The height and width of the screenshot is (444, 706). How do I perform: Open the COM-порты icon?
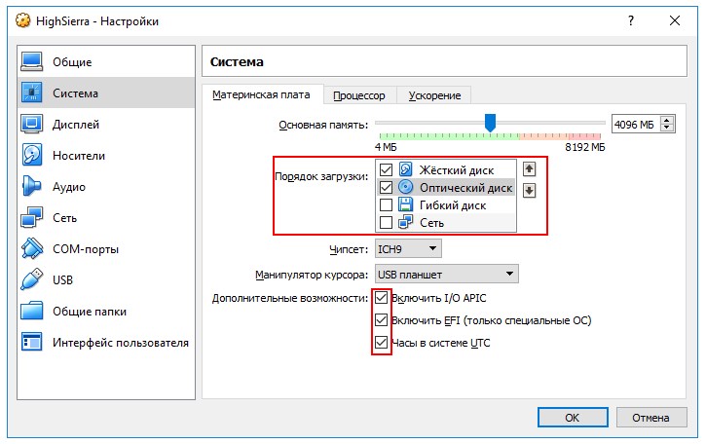click(x=32, y=249)
